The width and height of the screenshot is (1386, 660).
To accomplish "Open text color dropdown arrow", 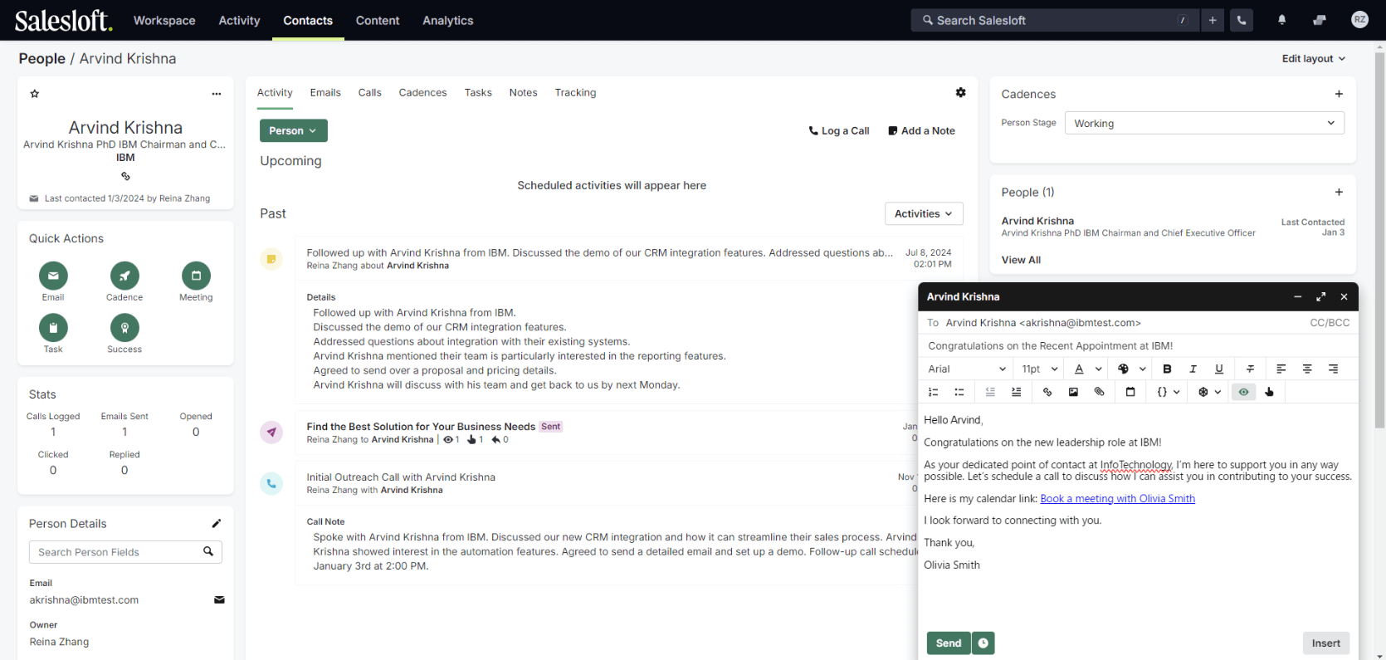I will tap(1099, 369).
